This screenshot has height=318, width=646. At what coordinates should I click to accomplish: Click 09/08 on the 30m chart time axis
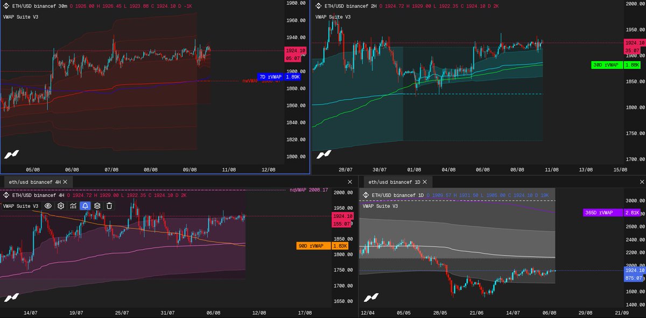[189, 169]
